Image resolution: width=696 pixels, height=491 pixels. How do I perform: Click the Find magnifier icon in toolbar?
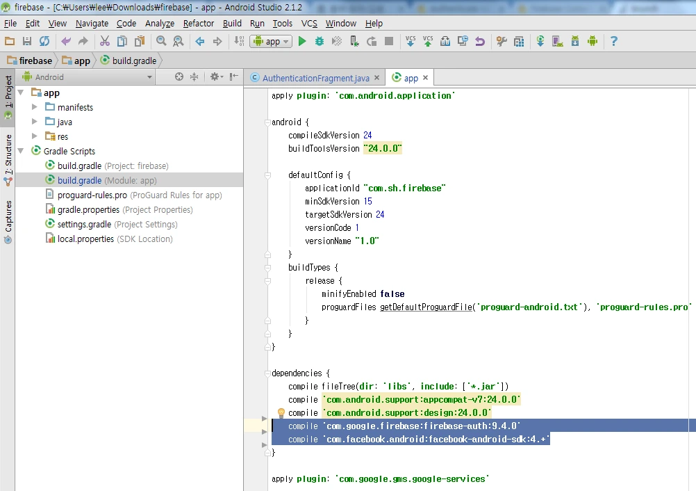[161, 42]
